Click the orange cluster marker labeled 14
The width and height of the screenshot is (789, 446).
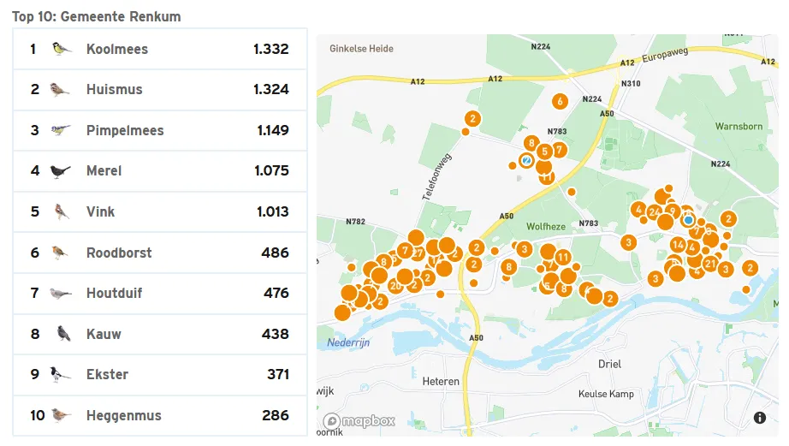(x=679, y=245)
